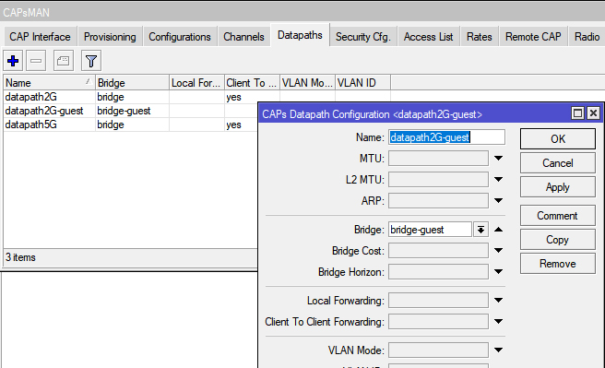The height and width of the screenshot is (368, 605).
Task: Open the filter funnel icon
Action: click(91, 61)
